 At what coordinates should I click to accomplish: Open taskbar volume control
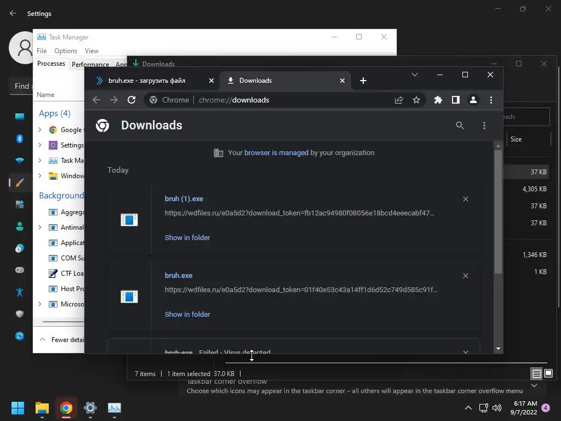tap(497, 408)
